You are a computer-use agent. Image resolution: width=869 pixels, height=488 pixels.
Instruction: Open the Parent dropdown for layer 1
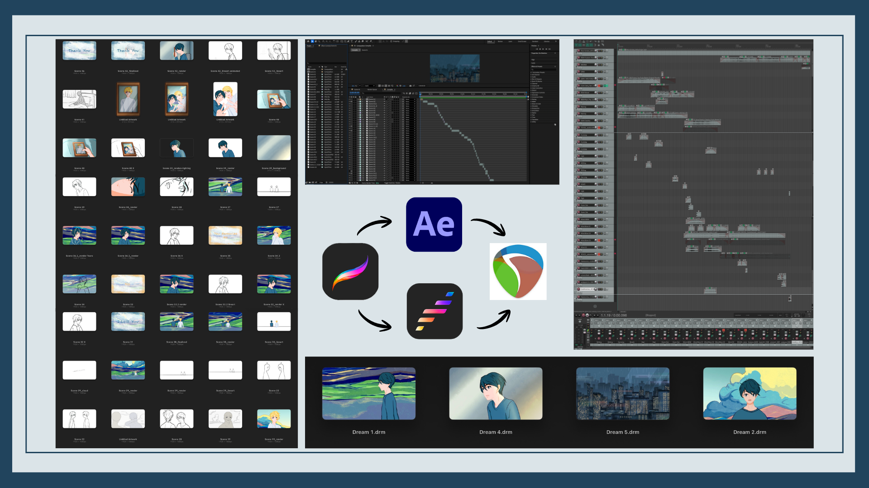point(411,99)
